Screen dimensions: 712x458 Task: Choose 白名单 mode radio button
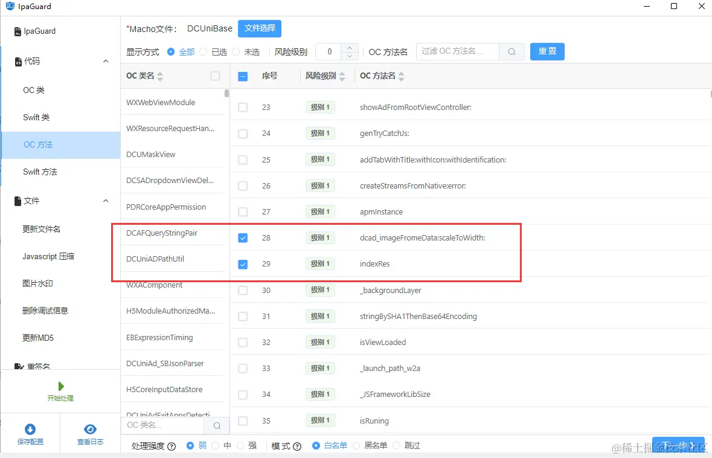(316, 446)
